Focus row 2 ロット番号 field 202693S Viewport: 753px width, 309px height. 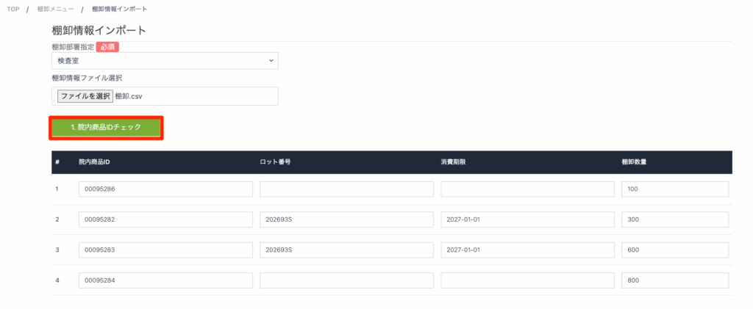(x=346, y=219)
